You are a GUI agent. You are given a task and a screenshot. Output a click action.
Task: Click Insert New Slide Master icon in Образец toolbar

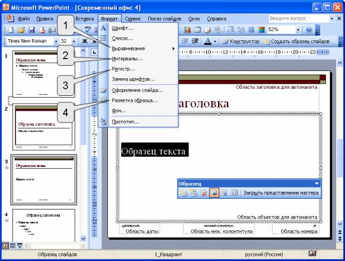[x=184, y=193]
